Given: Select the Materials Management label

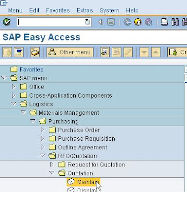Looking at the screenshot, I should pyautogui.click(x=69, y=113).
